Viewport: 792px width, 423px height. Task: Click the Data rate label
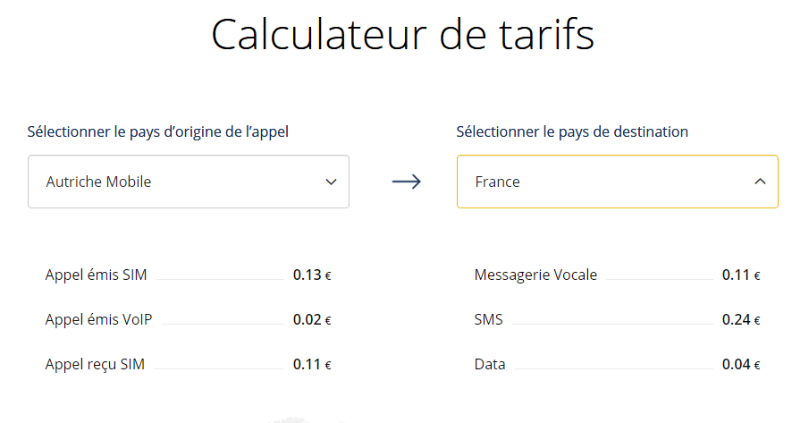pyautogui.click(x=490, y=364)
